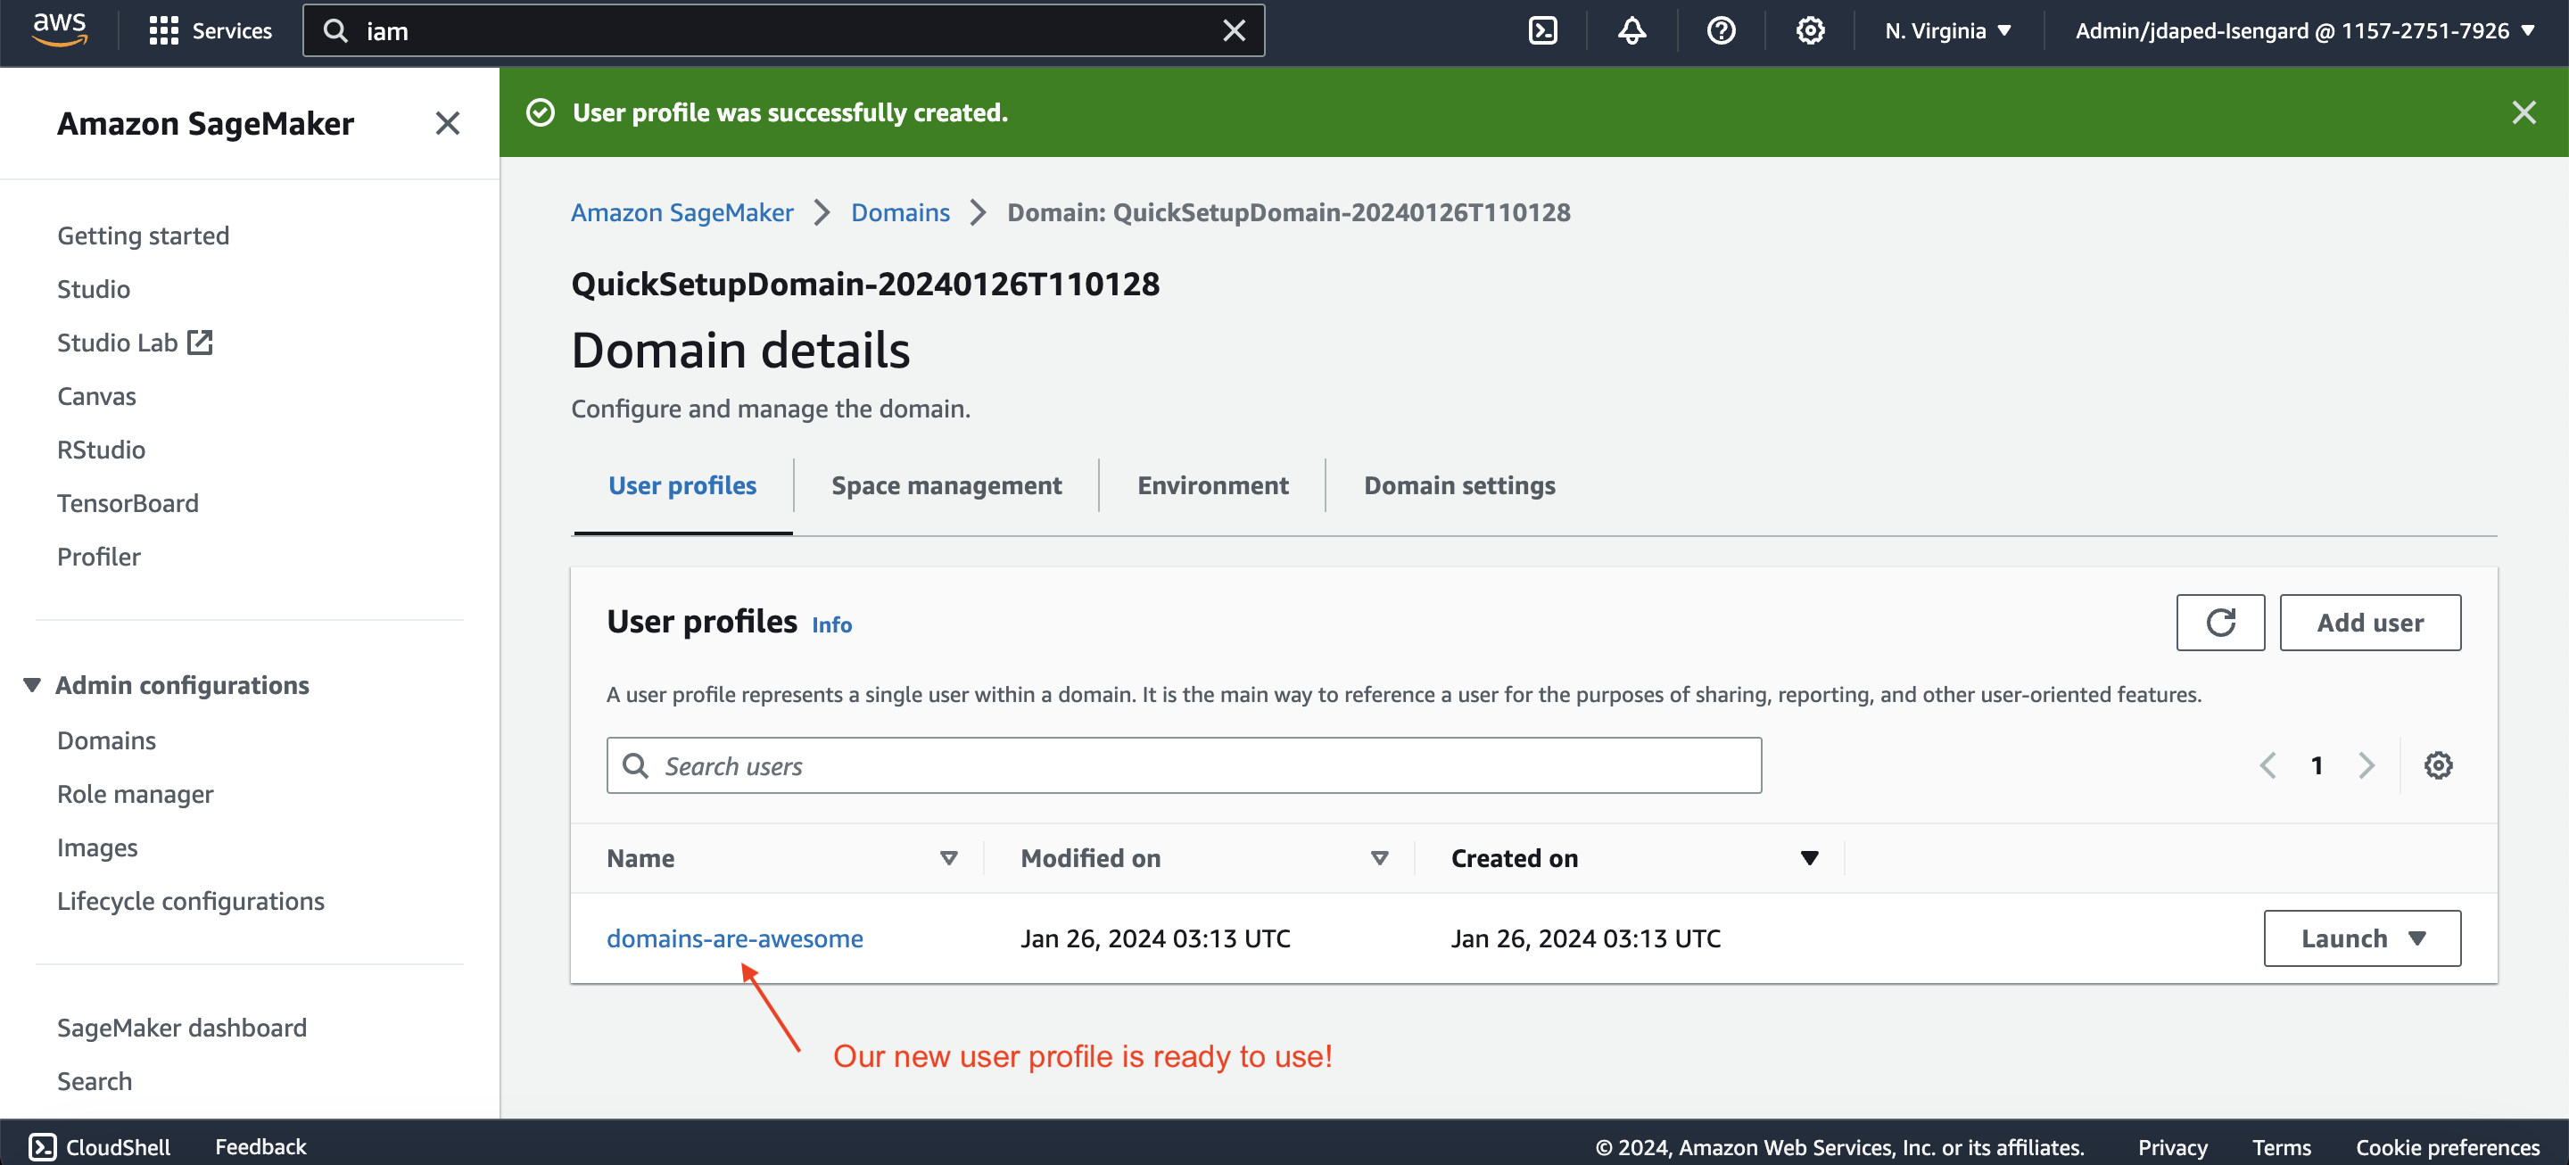Sort table by Created on column
The height and width of the screenshot is (1165, 2569).
[x=1808, y=858]
